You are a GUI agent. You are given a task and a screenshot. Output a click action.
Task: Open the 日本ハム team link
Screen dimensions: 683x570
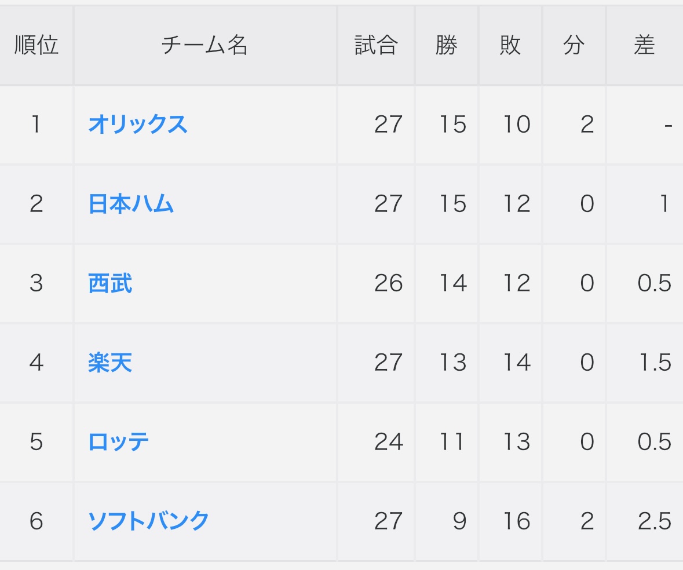click(131, 204)
